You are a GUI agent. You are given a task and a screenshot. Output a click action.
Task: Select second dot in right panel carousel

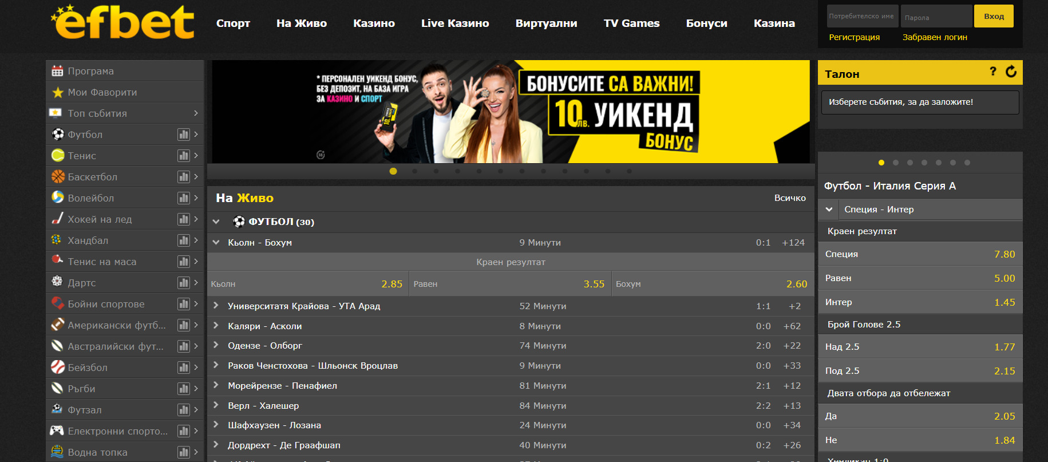tap(896, 163)
